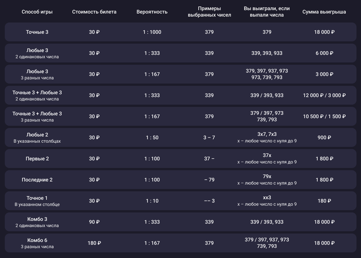Click the "Стоимость билета" column header

click(94, 12)
